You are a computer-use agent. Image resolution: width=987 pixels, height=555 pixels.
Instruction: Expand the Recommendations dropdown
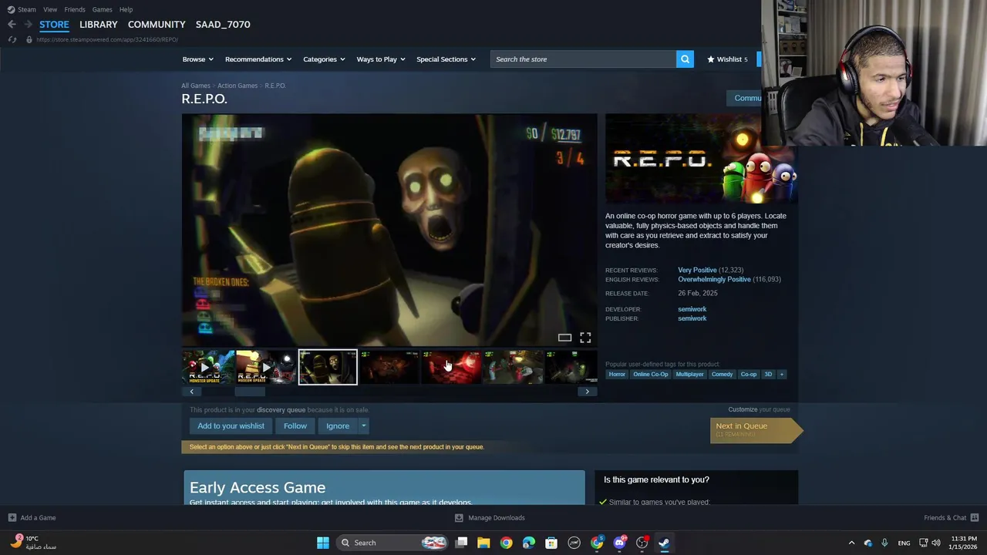pos(258,59)
